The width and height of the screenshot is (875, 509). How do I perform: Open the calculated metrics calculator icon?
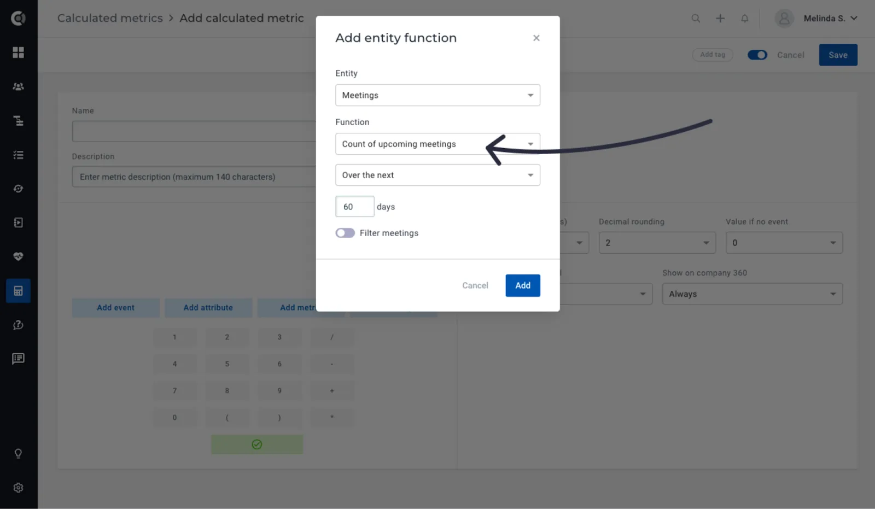click(x=18, y=290)
